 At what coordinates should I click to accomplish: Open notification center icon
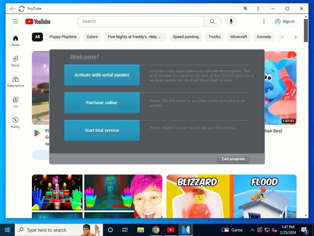tap(304, 230)
